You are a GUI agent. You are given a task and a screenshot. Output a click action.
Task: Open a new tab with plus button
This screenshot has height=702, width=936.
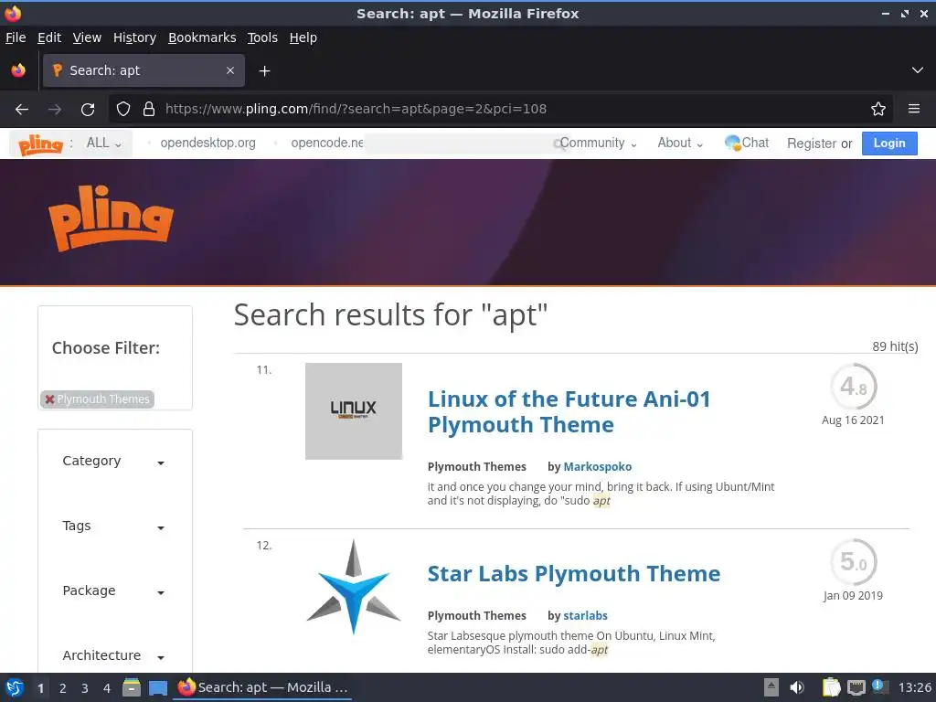[264, 71]
